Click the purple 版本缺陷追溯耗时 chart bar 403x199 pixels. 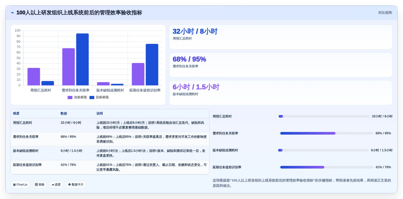pyautogui.click(x=103, y=84)
